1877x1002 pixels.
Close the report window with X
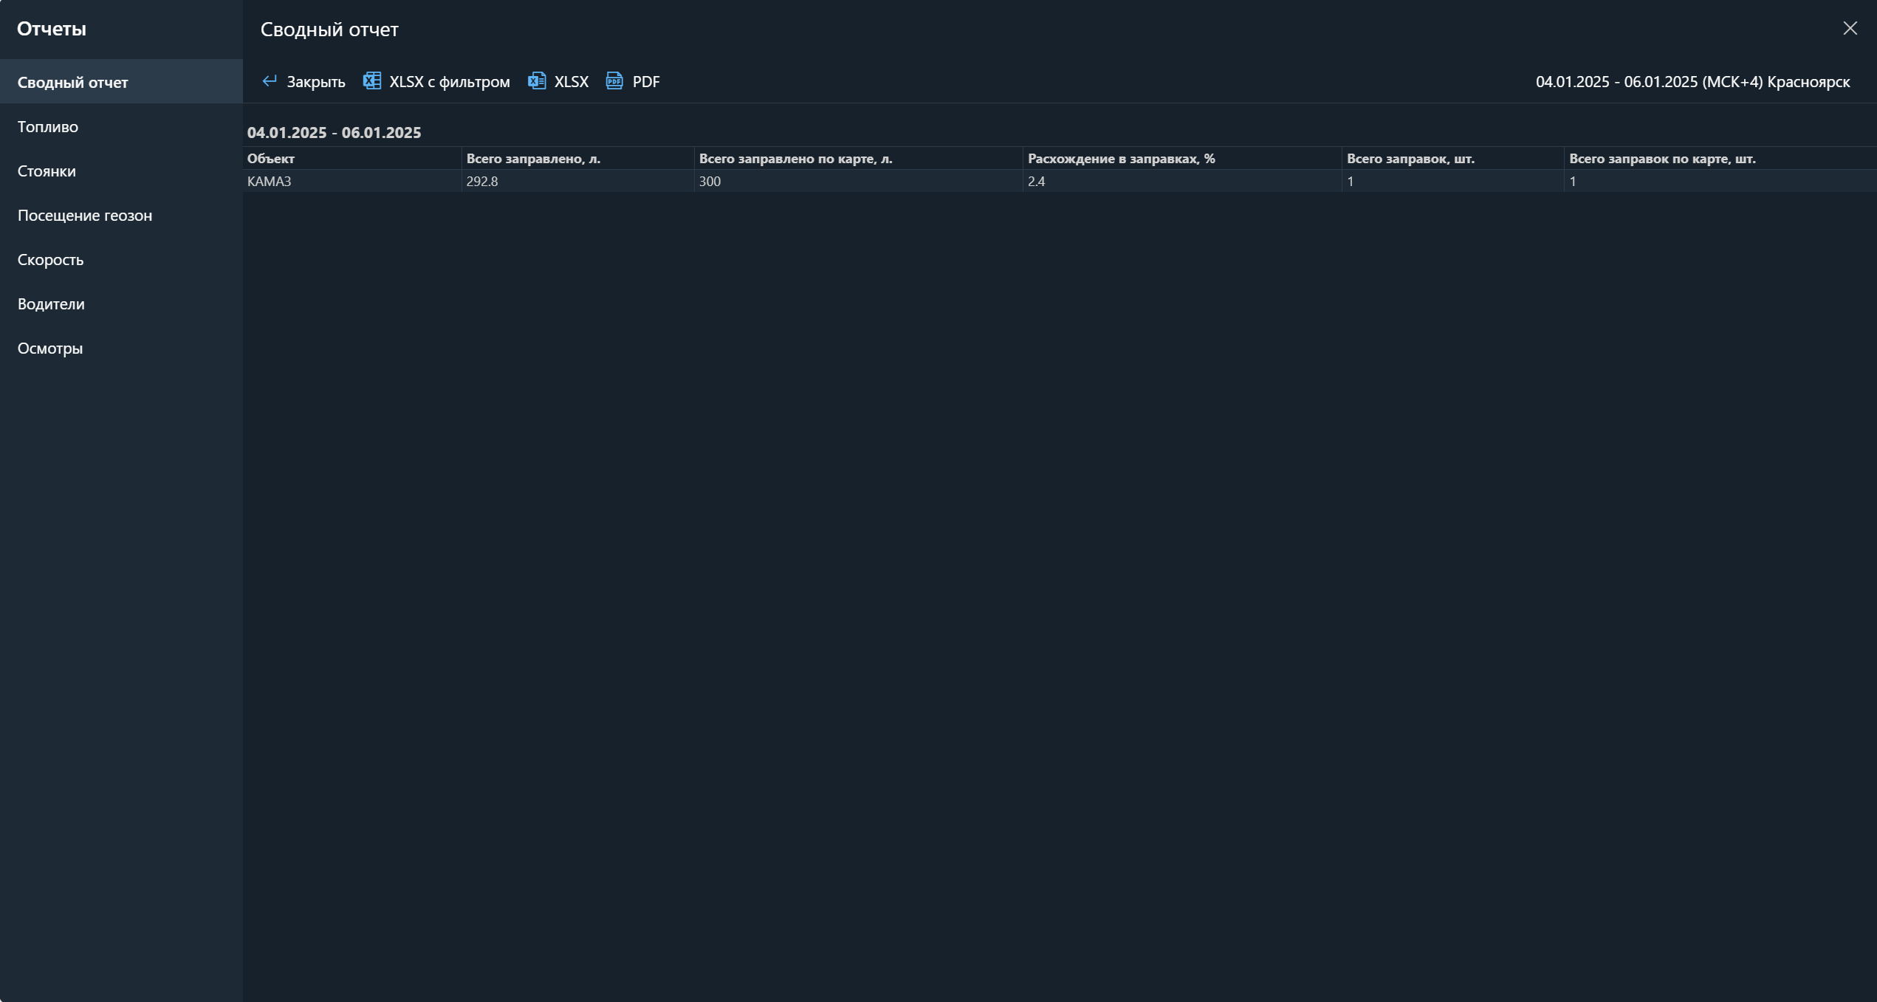1850,28
